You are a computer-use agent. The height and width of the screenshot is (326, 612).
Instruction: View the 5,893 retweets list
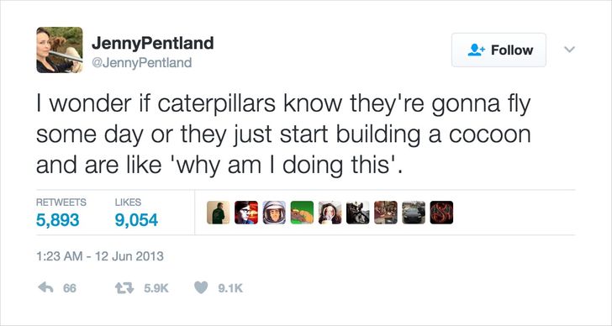coord(61,213)
